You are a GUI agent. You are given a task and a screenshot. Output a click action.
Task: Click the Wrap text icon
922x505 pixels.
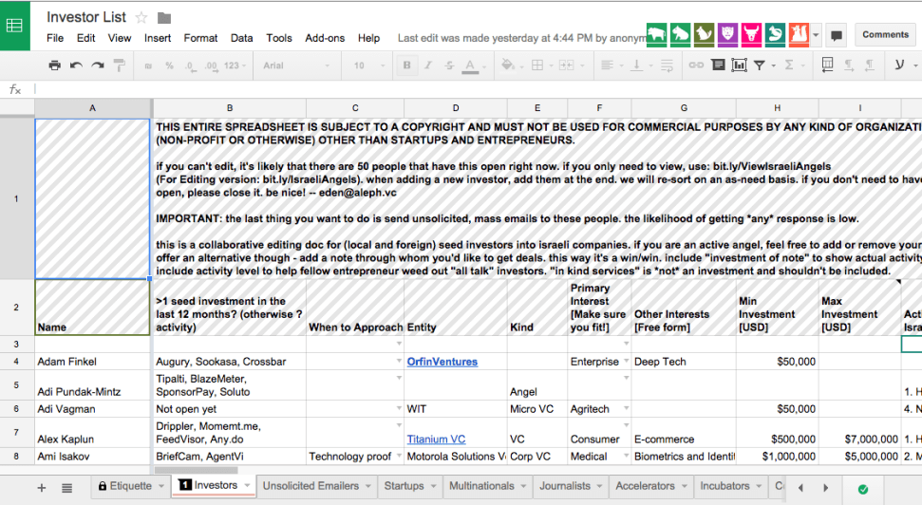click(x=667, y=65)
